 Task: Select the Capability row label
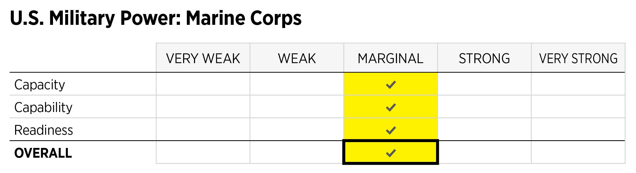pyautogui.click(x=43, y=107)
